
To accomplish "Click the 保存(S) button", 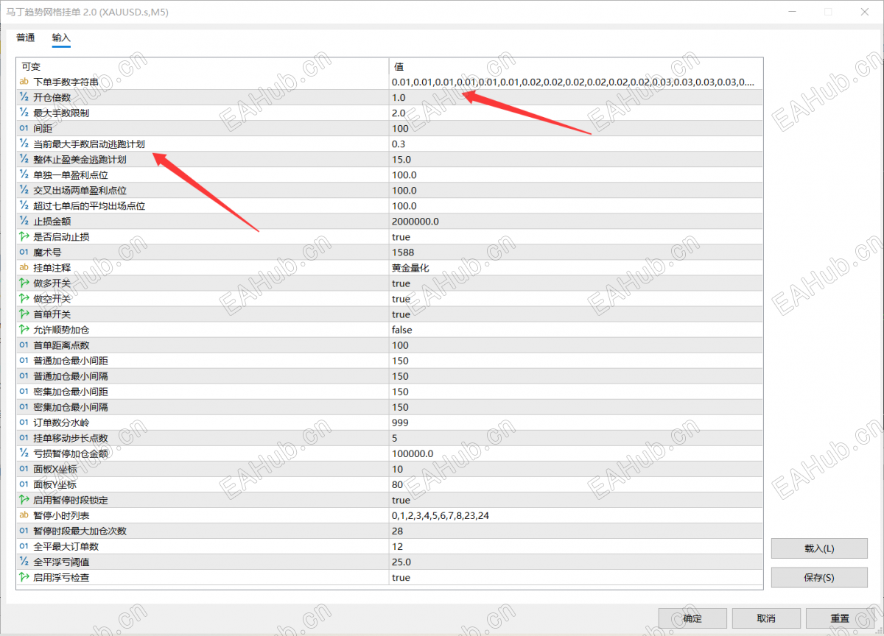I will pos(819,578).
